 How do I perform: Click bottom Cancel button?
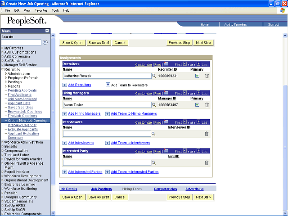click(x=120, y=197)
